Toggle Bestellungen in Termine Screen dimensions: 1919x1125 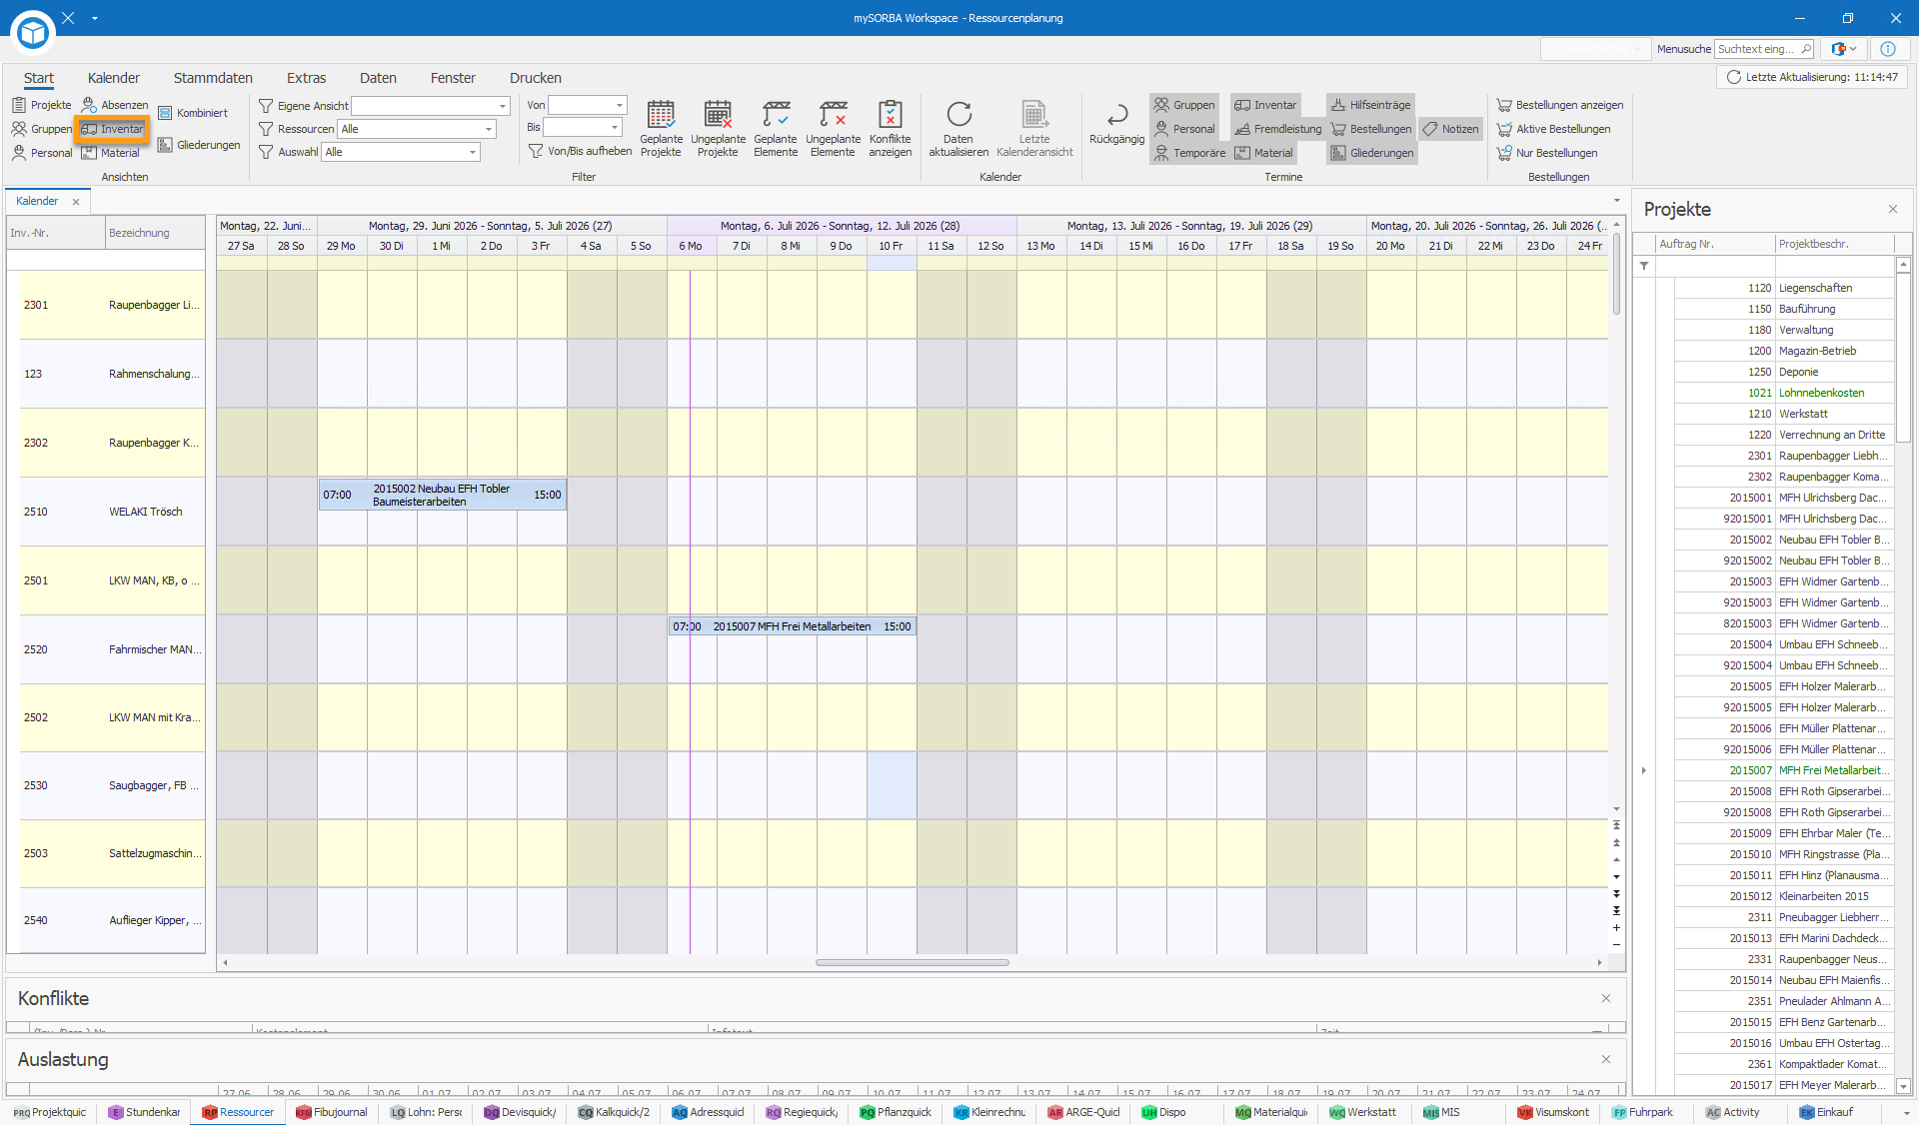pos(1370,129)
